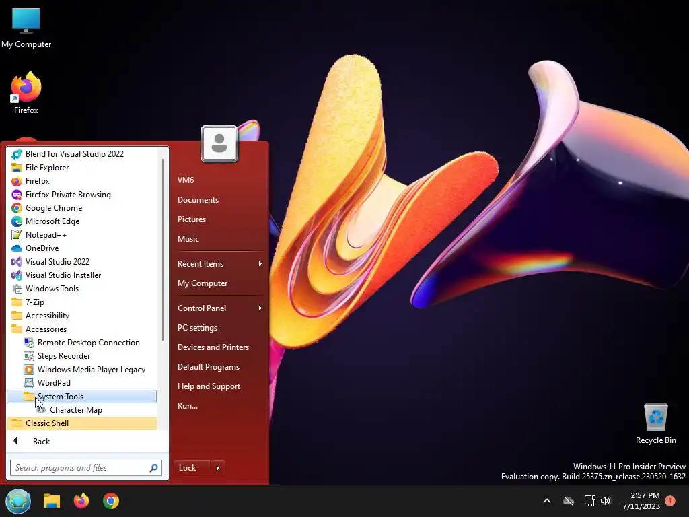Click the Start orb button on taskbar
Viewport: 689px width, 517px height.
point(18,501)
